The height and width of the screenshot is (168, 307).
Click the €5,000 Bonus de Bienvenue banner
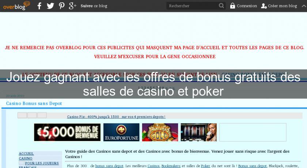pyautogui.click(x=67, y=132)
